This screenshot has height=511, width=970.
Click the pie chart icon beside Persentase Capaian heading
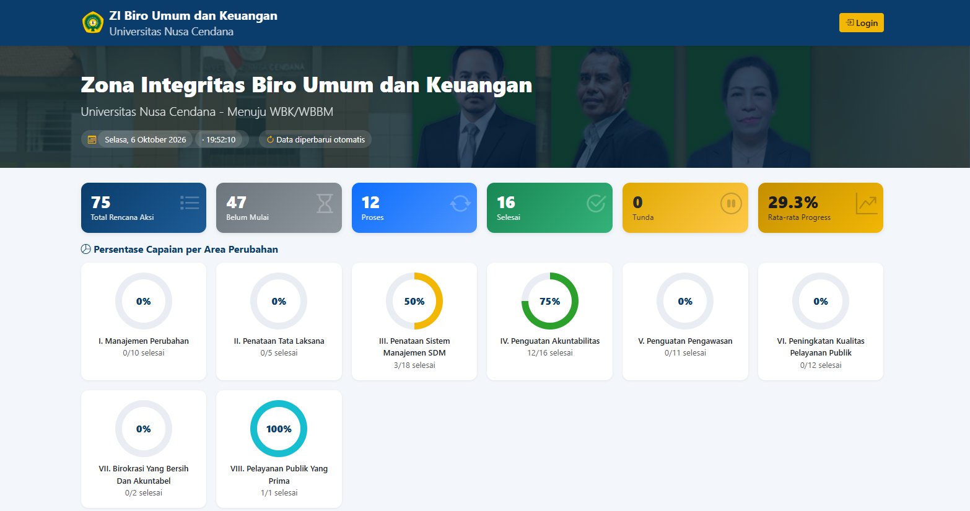point(86,249)
